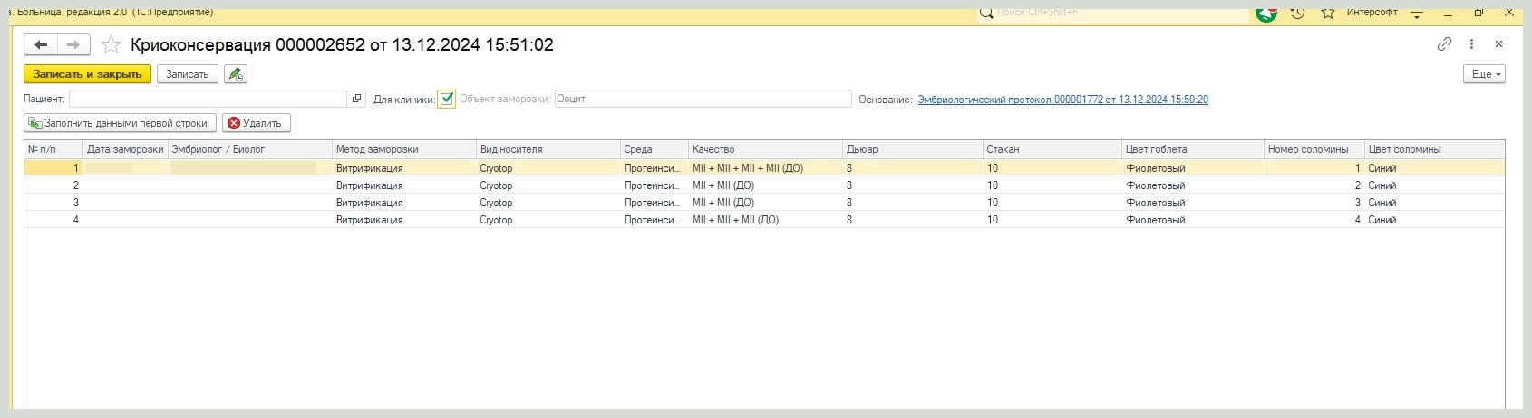Save and close with Записать и закрыть
Viewport: 1532px width, 418px height.
pyautogui.click(x=87, y=74)
